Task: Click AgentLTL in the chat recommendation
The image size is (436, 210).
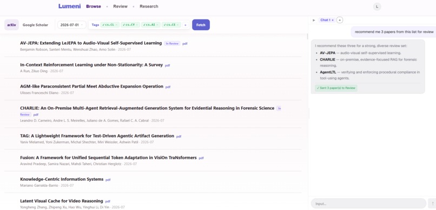Action: 328,72
